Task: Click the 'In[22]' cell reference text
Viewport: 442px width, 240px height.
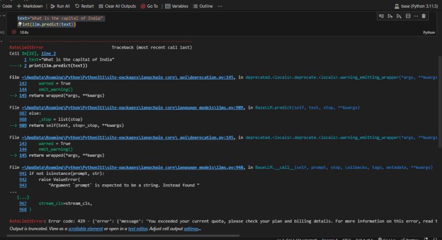Action: (x=29, y=54)
